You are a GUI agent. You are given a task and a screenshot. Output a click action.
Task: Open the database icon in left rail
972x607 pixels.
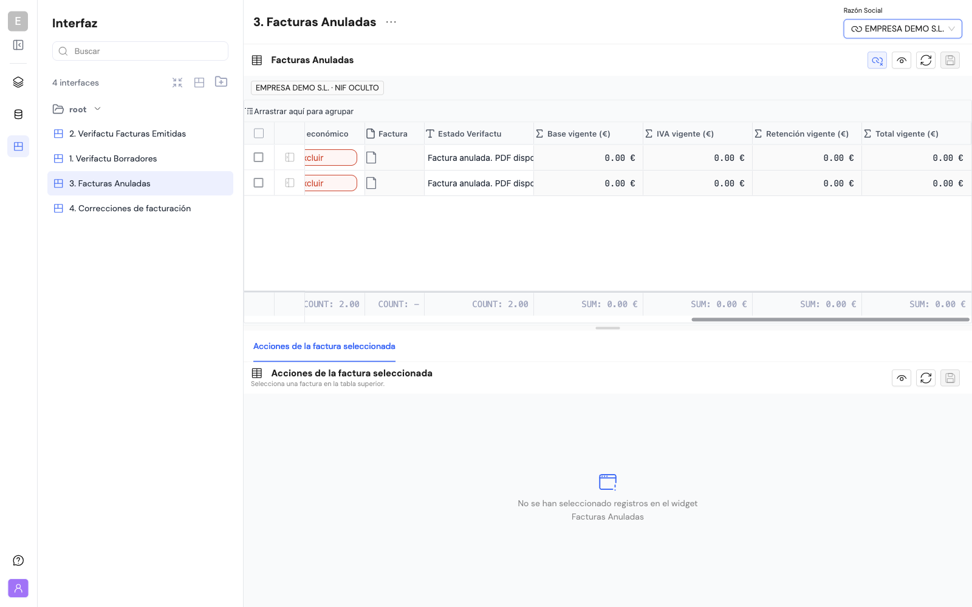[x=18, y=114]
